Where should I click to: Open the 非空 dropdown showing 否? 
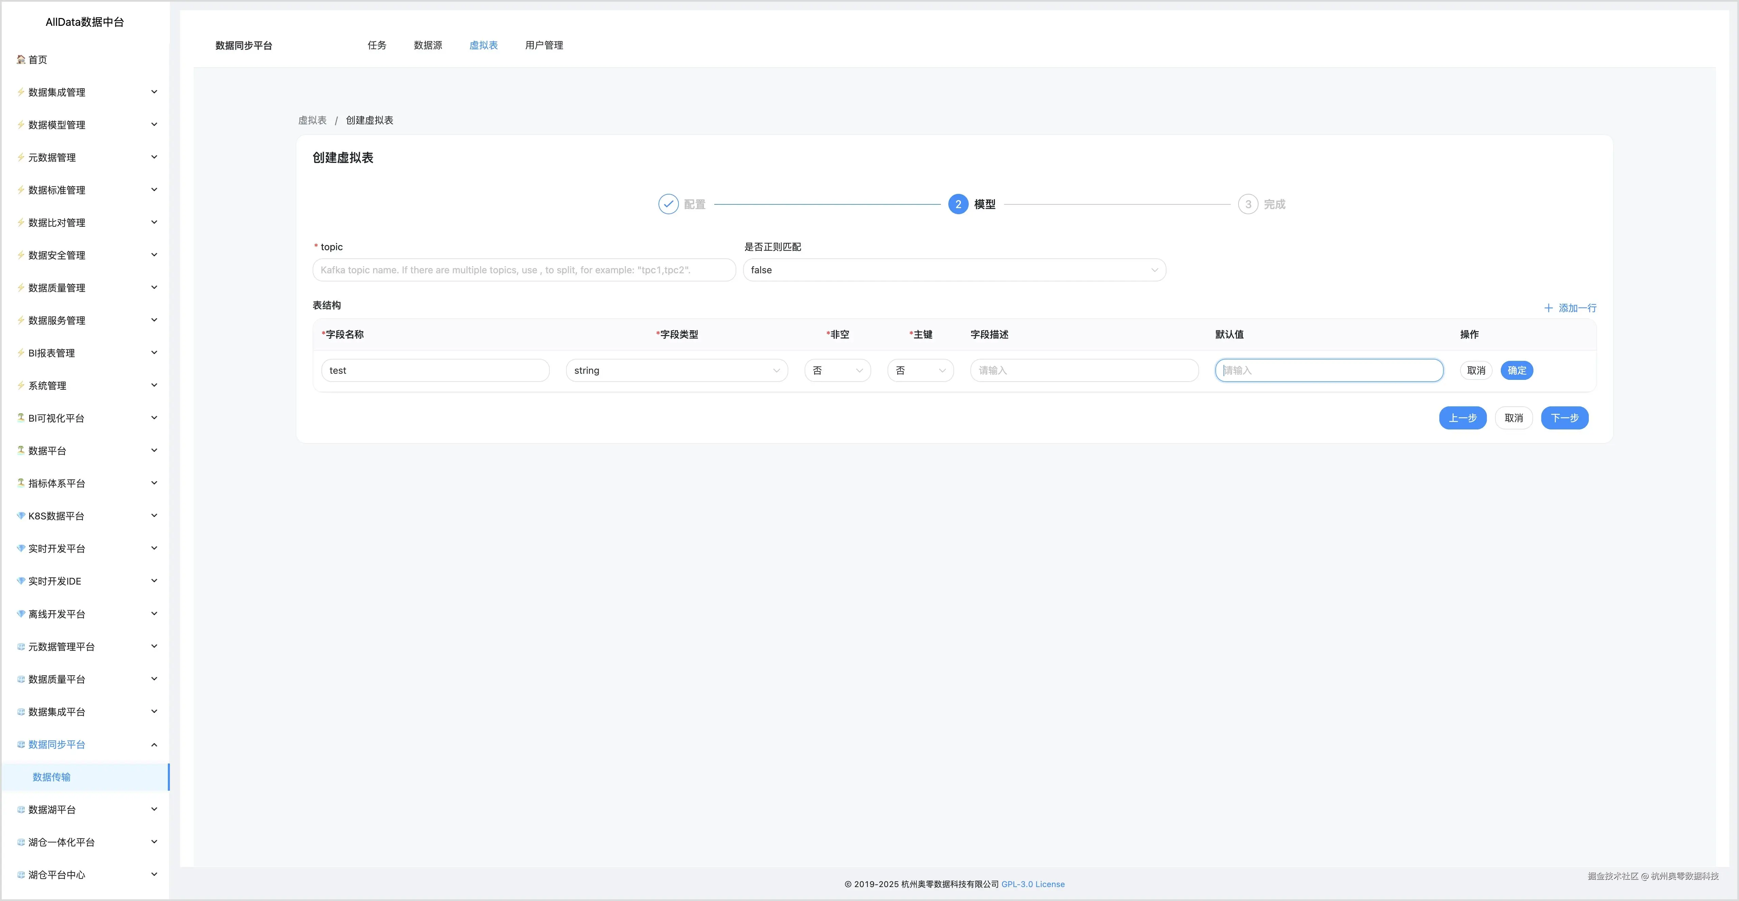(x=837, y=370)
